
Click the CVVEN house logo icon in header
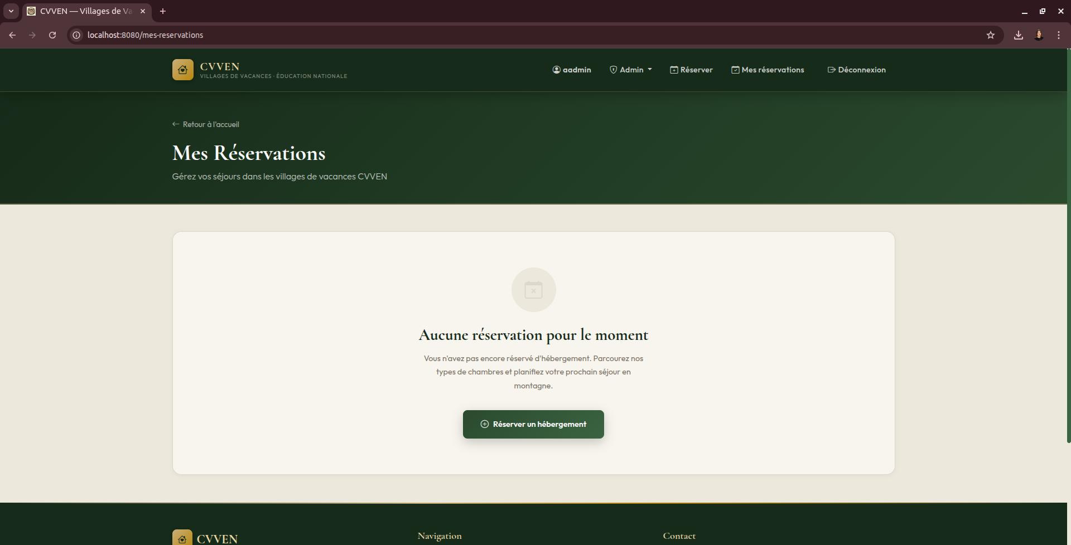pos(182,70)
